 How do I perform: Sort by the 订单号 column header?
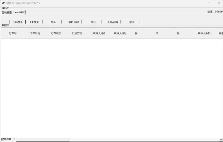[x=18, y=33]
